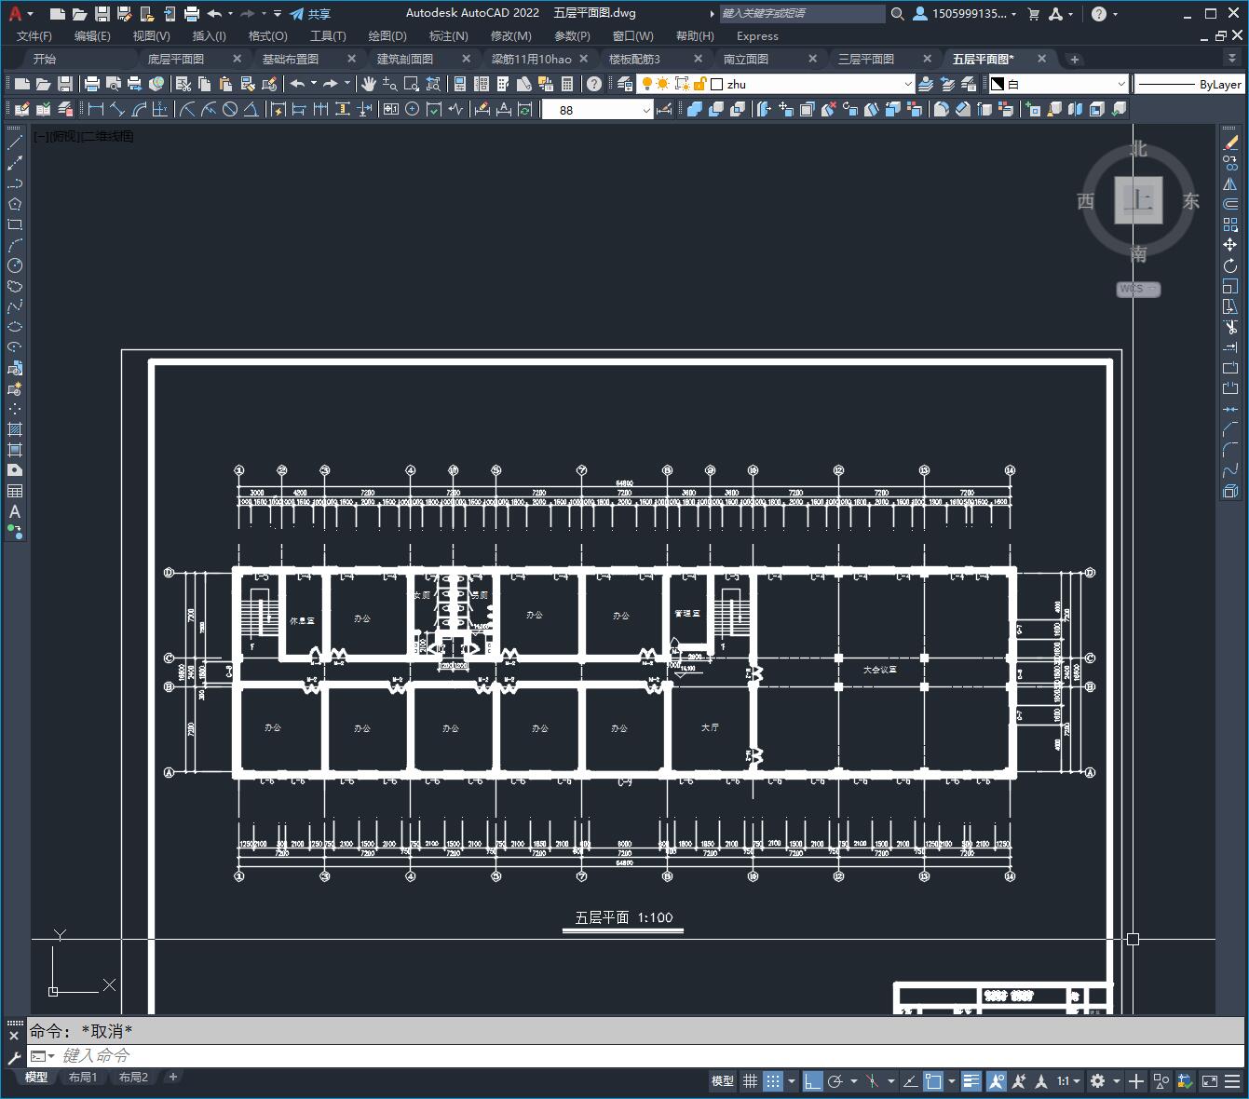1249x1099 pixels.
Task: Click the WCS button under ViewCube
Action: click(1138, 289)
